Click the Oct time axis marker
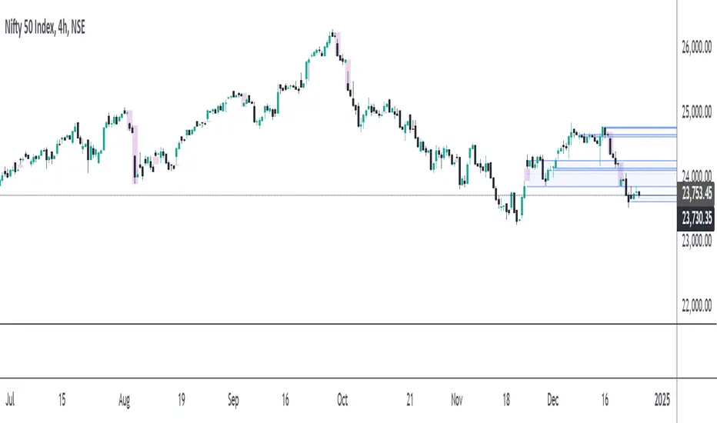Image resolution: width=717 pixels, height=423 pixels. 342,400
